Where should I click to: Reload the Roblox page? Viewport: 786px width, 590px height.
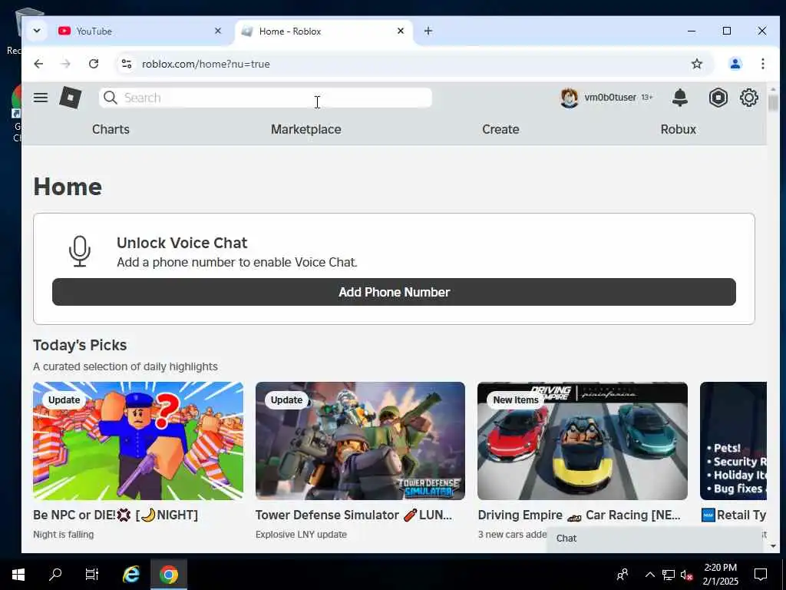(x=94, y=64)
